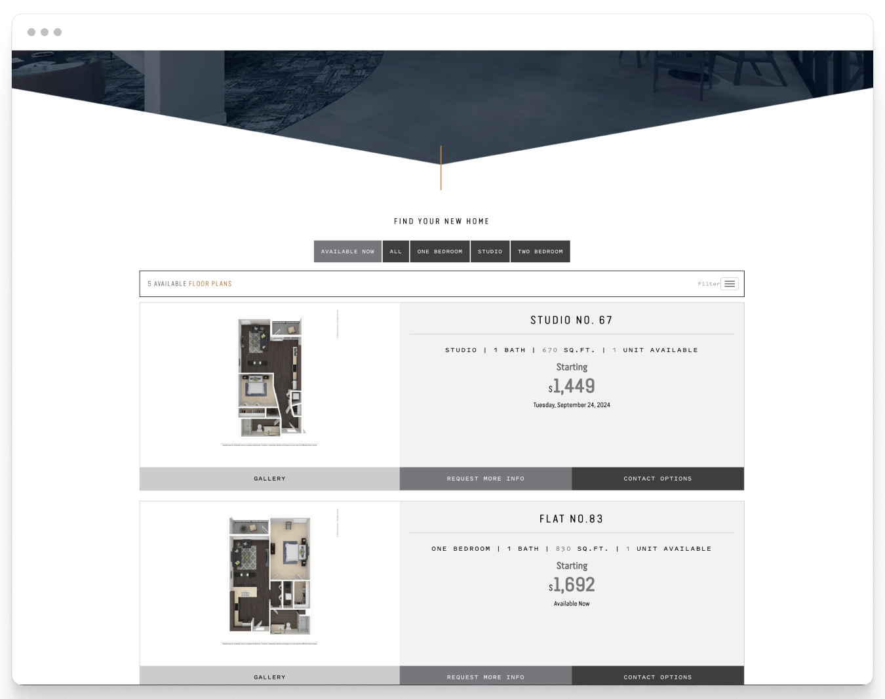Select the AVAILABLE NOW filter tab
The width and height of the screenshot is (885, 699).
tap(347, 251)
